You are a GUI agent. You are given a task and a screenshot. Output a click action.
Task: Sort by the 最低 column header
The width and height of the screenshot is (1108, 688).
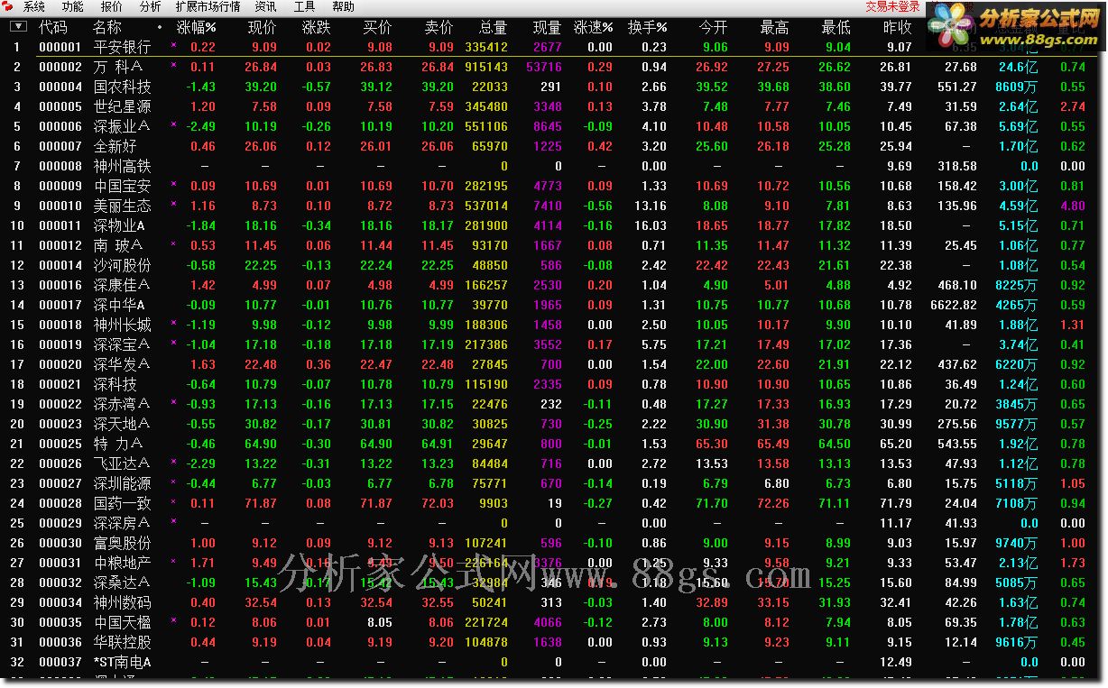[x=836, y=28]
